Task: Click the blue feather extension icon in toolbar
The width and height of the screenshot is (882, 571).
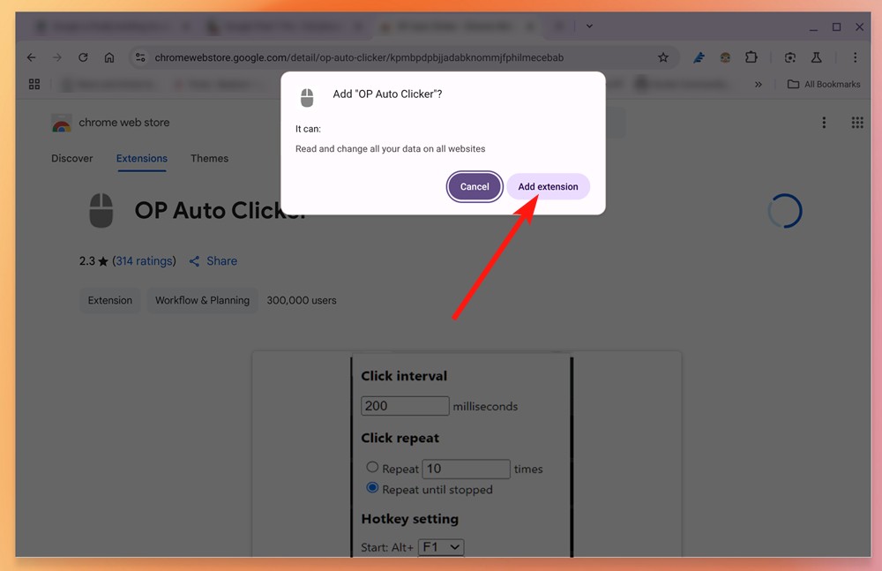Action: 699,56
